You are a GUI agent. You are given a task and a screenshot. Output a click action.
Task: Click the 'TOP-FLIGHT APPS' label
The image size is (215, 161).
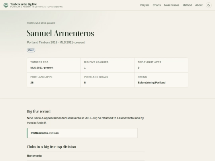[x=149, y=62]
